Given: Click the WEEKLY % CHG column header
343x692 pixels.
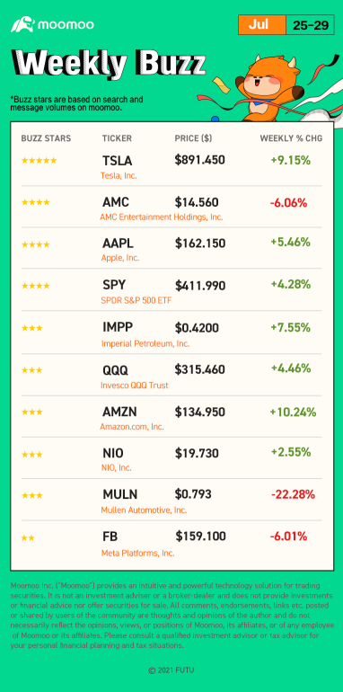Looking at the screenshot, I should (x=291, y=138).
